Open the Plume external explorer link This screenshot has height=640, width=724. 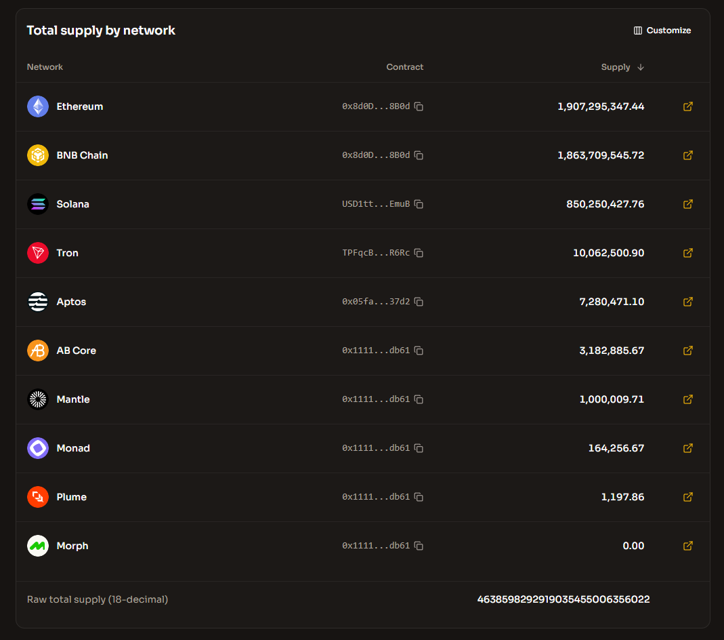(687, 497)
